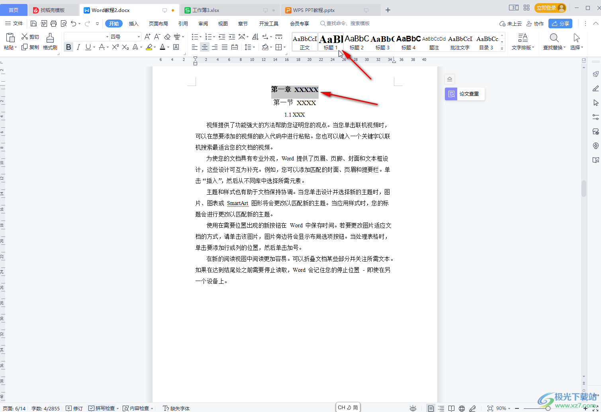Screen dimensions: 601x412
Task: Expand the quick access toolbar customize arrow
Action: (98, 23)
